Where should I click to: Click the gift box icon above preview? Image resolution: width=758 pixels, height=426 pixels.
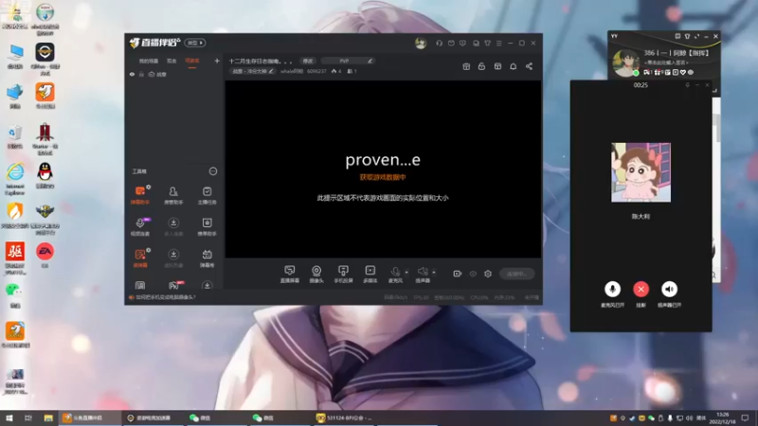point(466,66)
